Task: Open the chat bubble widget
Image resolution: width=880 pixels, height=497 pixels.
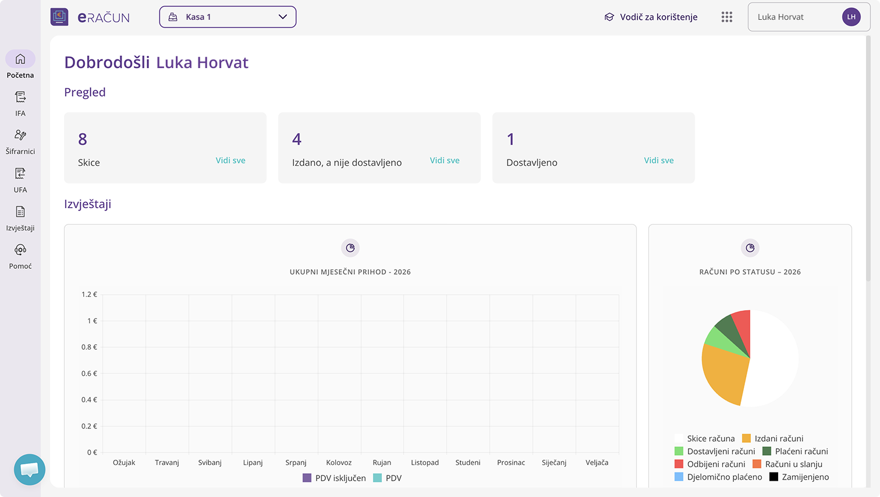Action: pos(30,470)
